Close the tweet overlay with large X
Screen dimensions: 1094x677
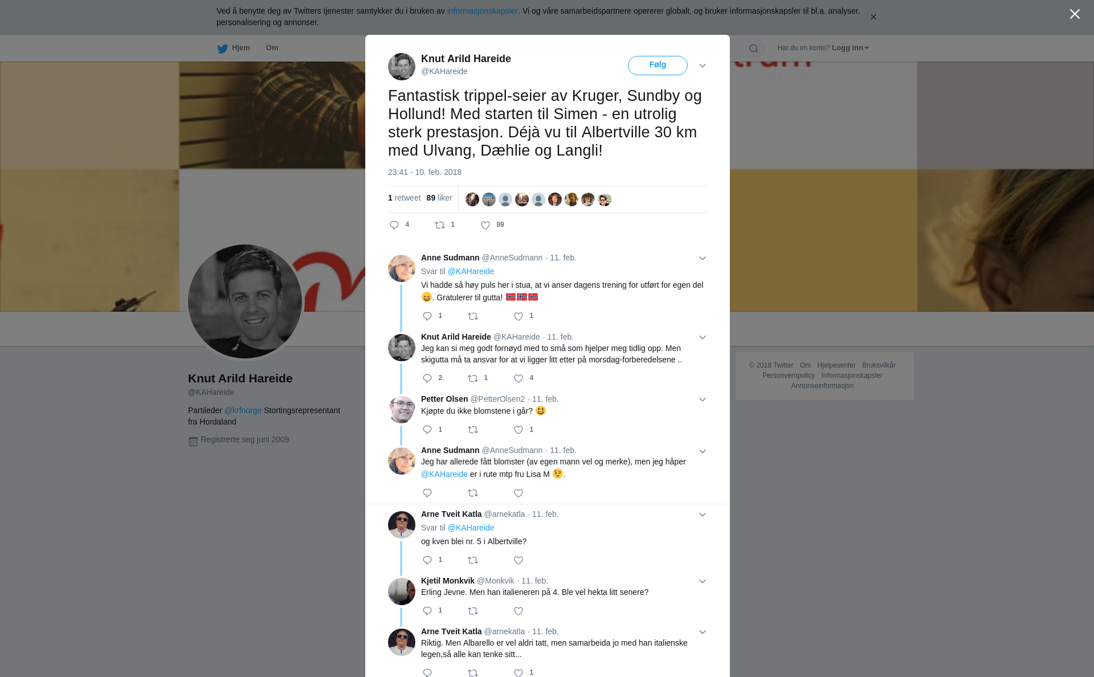(1075, 14)
